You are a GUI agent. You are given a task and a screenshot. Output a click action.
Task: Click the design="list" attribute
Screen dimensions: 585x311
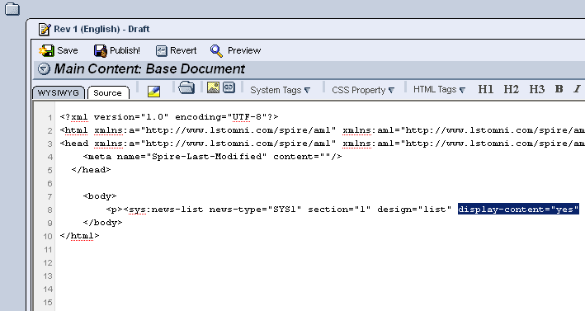coord(414,210)
